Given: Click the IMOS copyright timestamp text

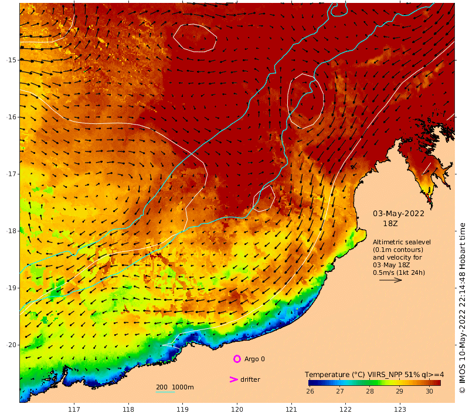Looking at the screenshot, I should coord(462,308).
